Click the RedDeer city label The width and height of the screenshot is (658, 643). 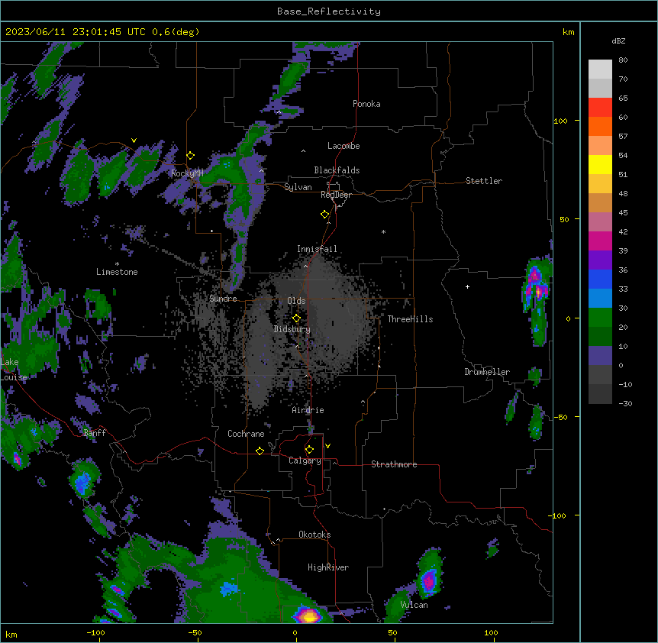pos(336,195)
